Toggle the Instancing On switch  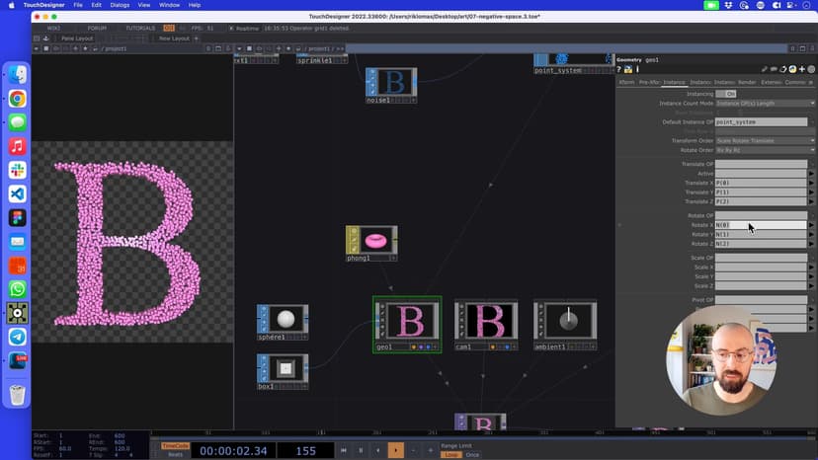pyautogui.click(x=726, y=94)
